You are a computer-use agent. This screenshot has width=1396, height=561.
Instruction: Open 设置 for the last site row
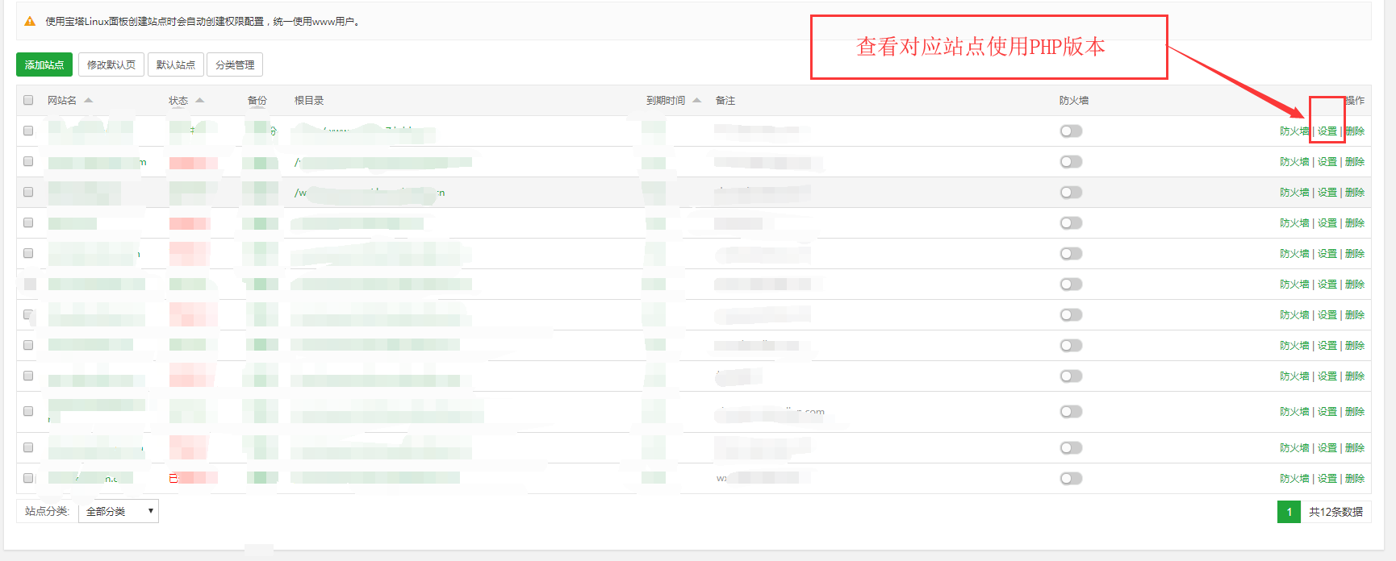tap(1327, 479)
